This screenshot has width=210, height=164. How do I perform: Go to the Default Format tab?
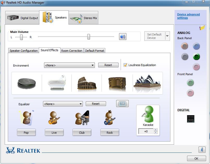click(x=95, y=51)
